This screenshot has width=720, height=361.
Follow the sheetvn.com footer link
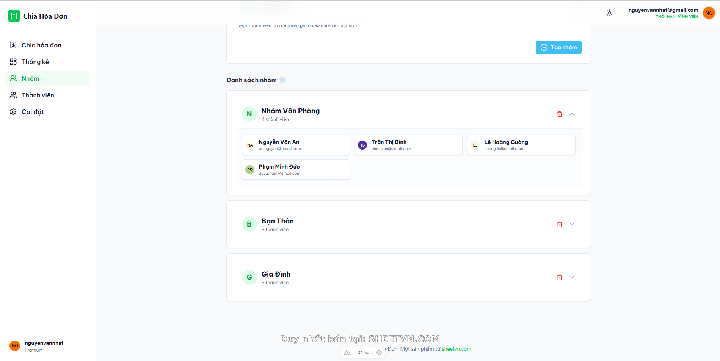456,349
